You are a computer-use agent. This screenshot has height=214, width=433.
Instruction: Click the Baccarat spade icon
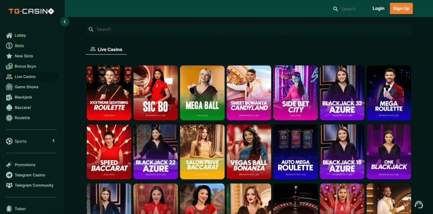[x=9, y=108]
